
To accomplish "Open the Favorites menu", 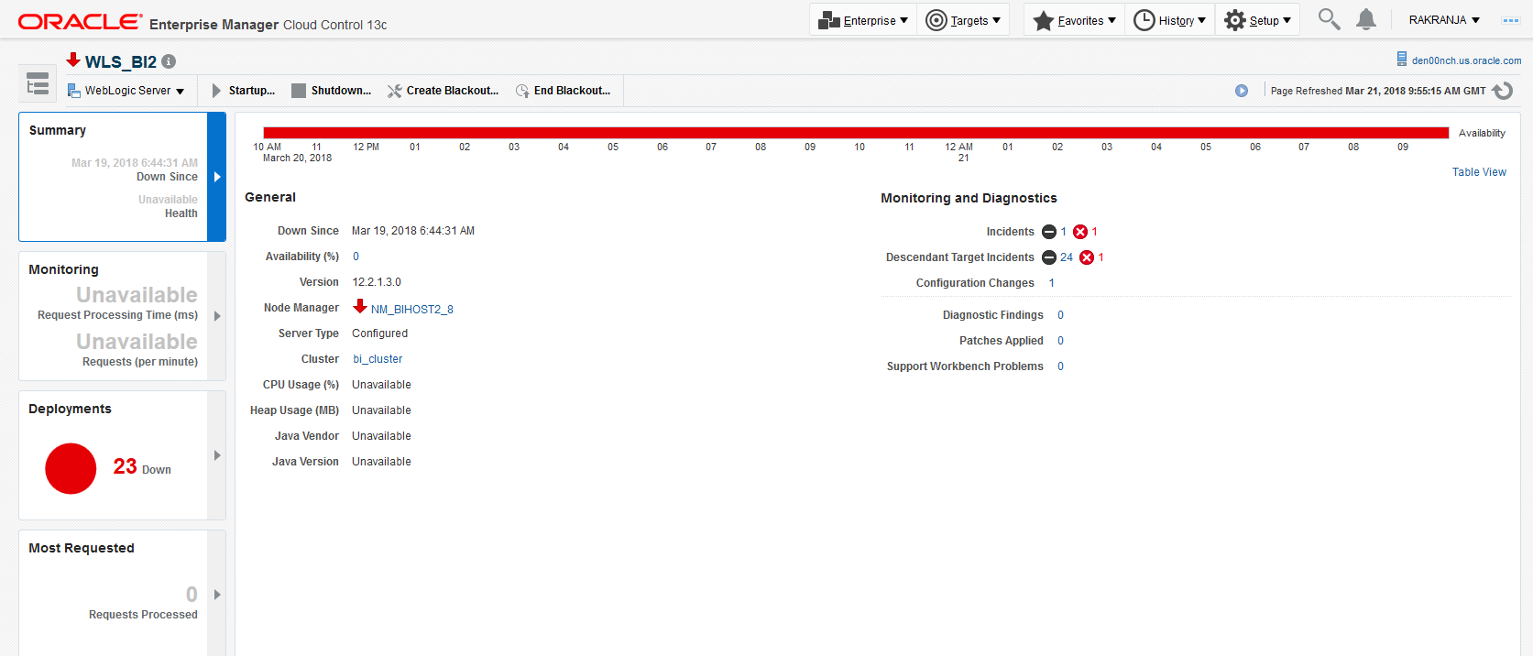I will [1074, 20].
